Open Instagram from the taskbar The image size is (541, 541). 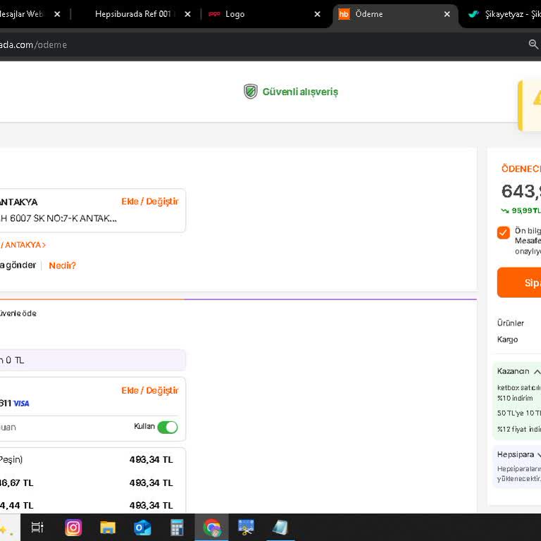pyautogui.click(x=73, y=527)
